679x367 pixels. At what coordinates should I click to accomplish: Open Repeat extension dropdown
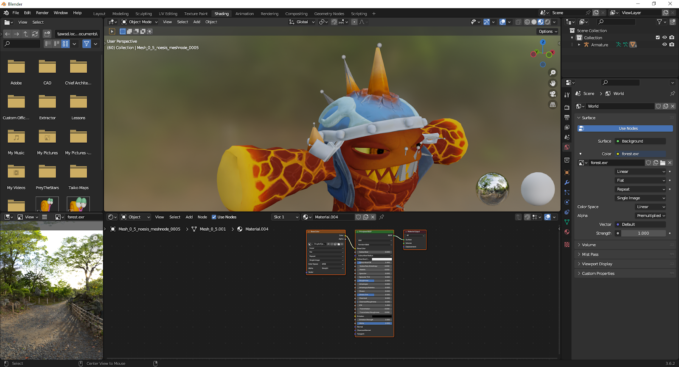click(640, 189)
